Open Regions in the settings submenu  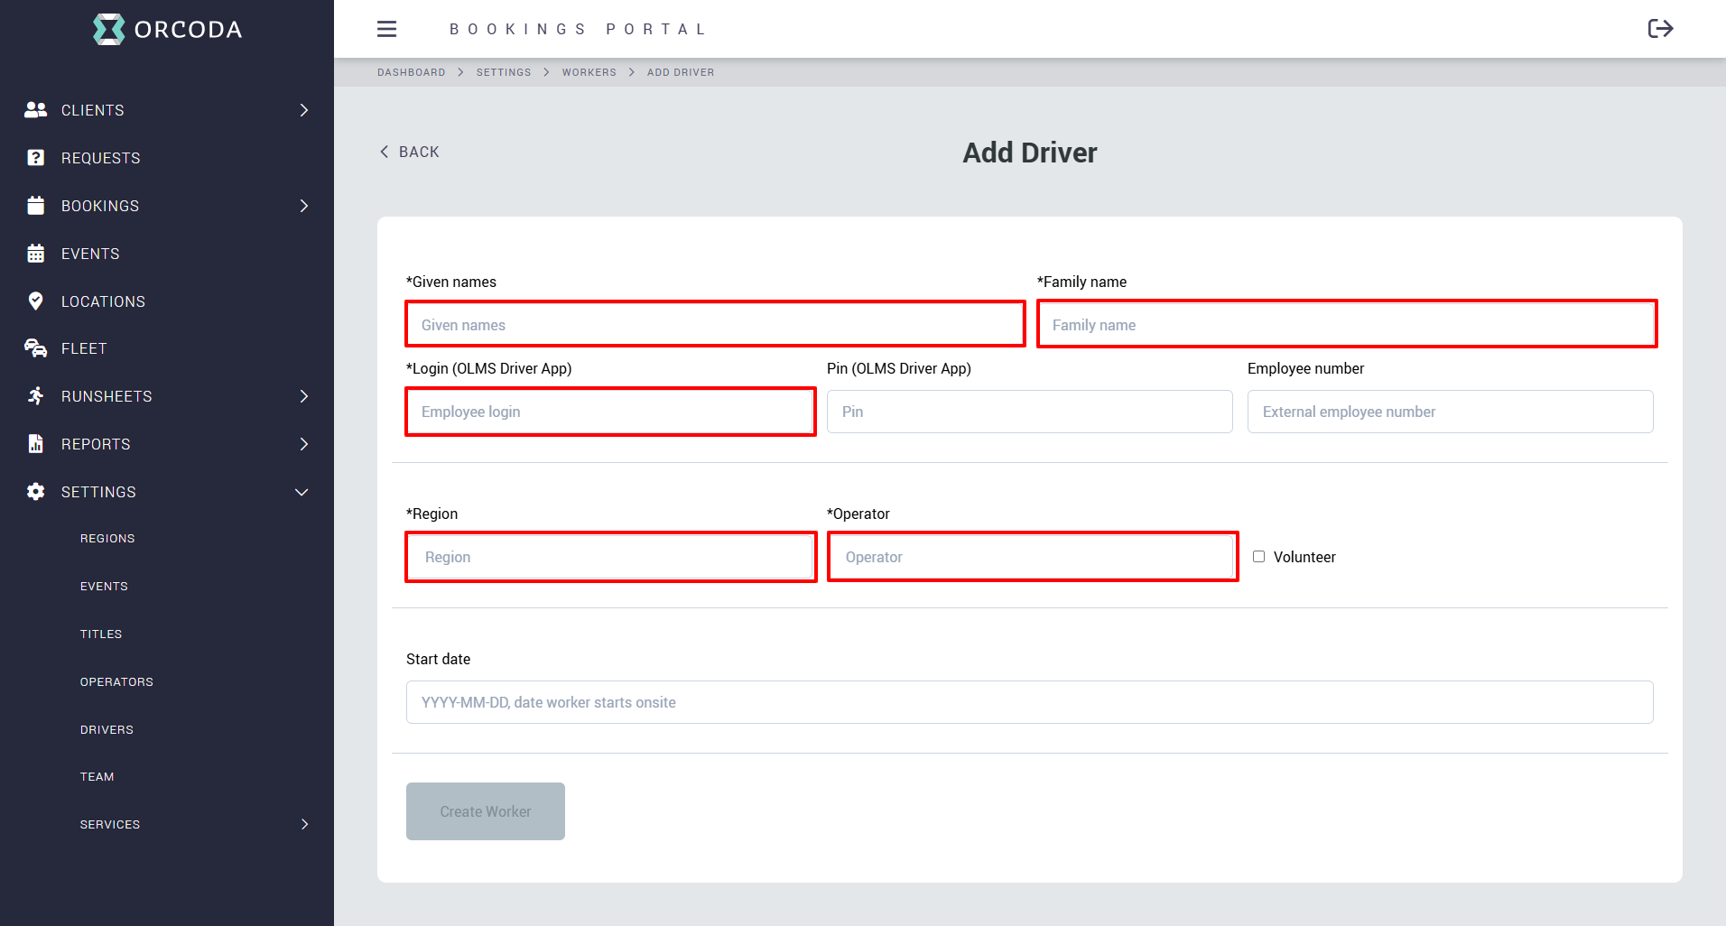(107, 539)
